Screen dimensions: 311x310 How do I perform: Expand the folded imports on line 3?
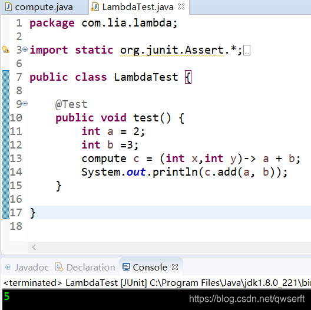(25, 49)
